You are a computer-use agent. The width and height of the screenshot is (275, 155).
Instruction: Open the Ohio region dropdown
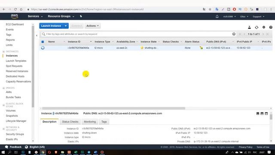[x=244, y=16]
